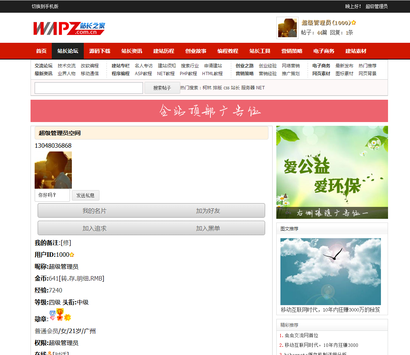Click the sun medal icon
The height and width of the screenshot is (355, 410).
[67, 317]
